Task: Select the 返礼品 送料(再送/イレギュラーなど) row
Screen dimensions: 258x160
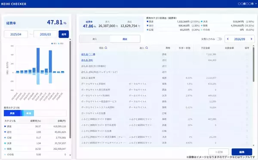Action: pos(166,72)
